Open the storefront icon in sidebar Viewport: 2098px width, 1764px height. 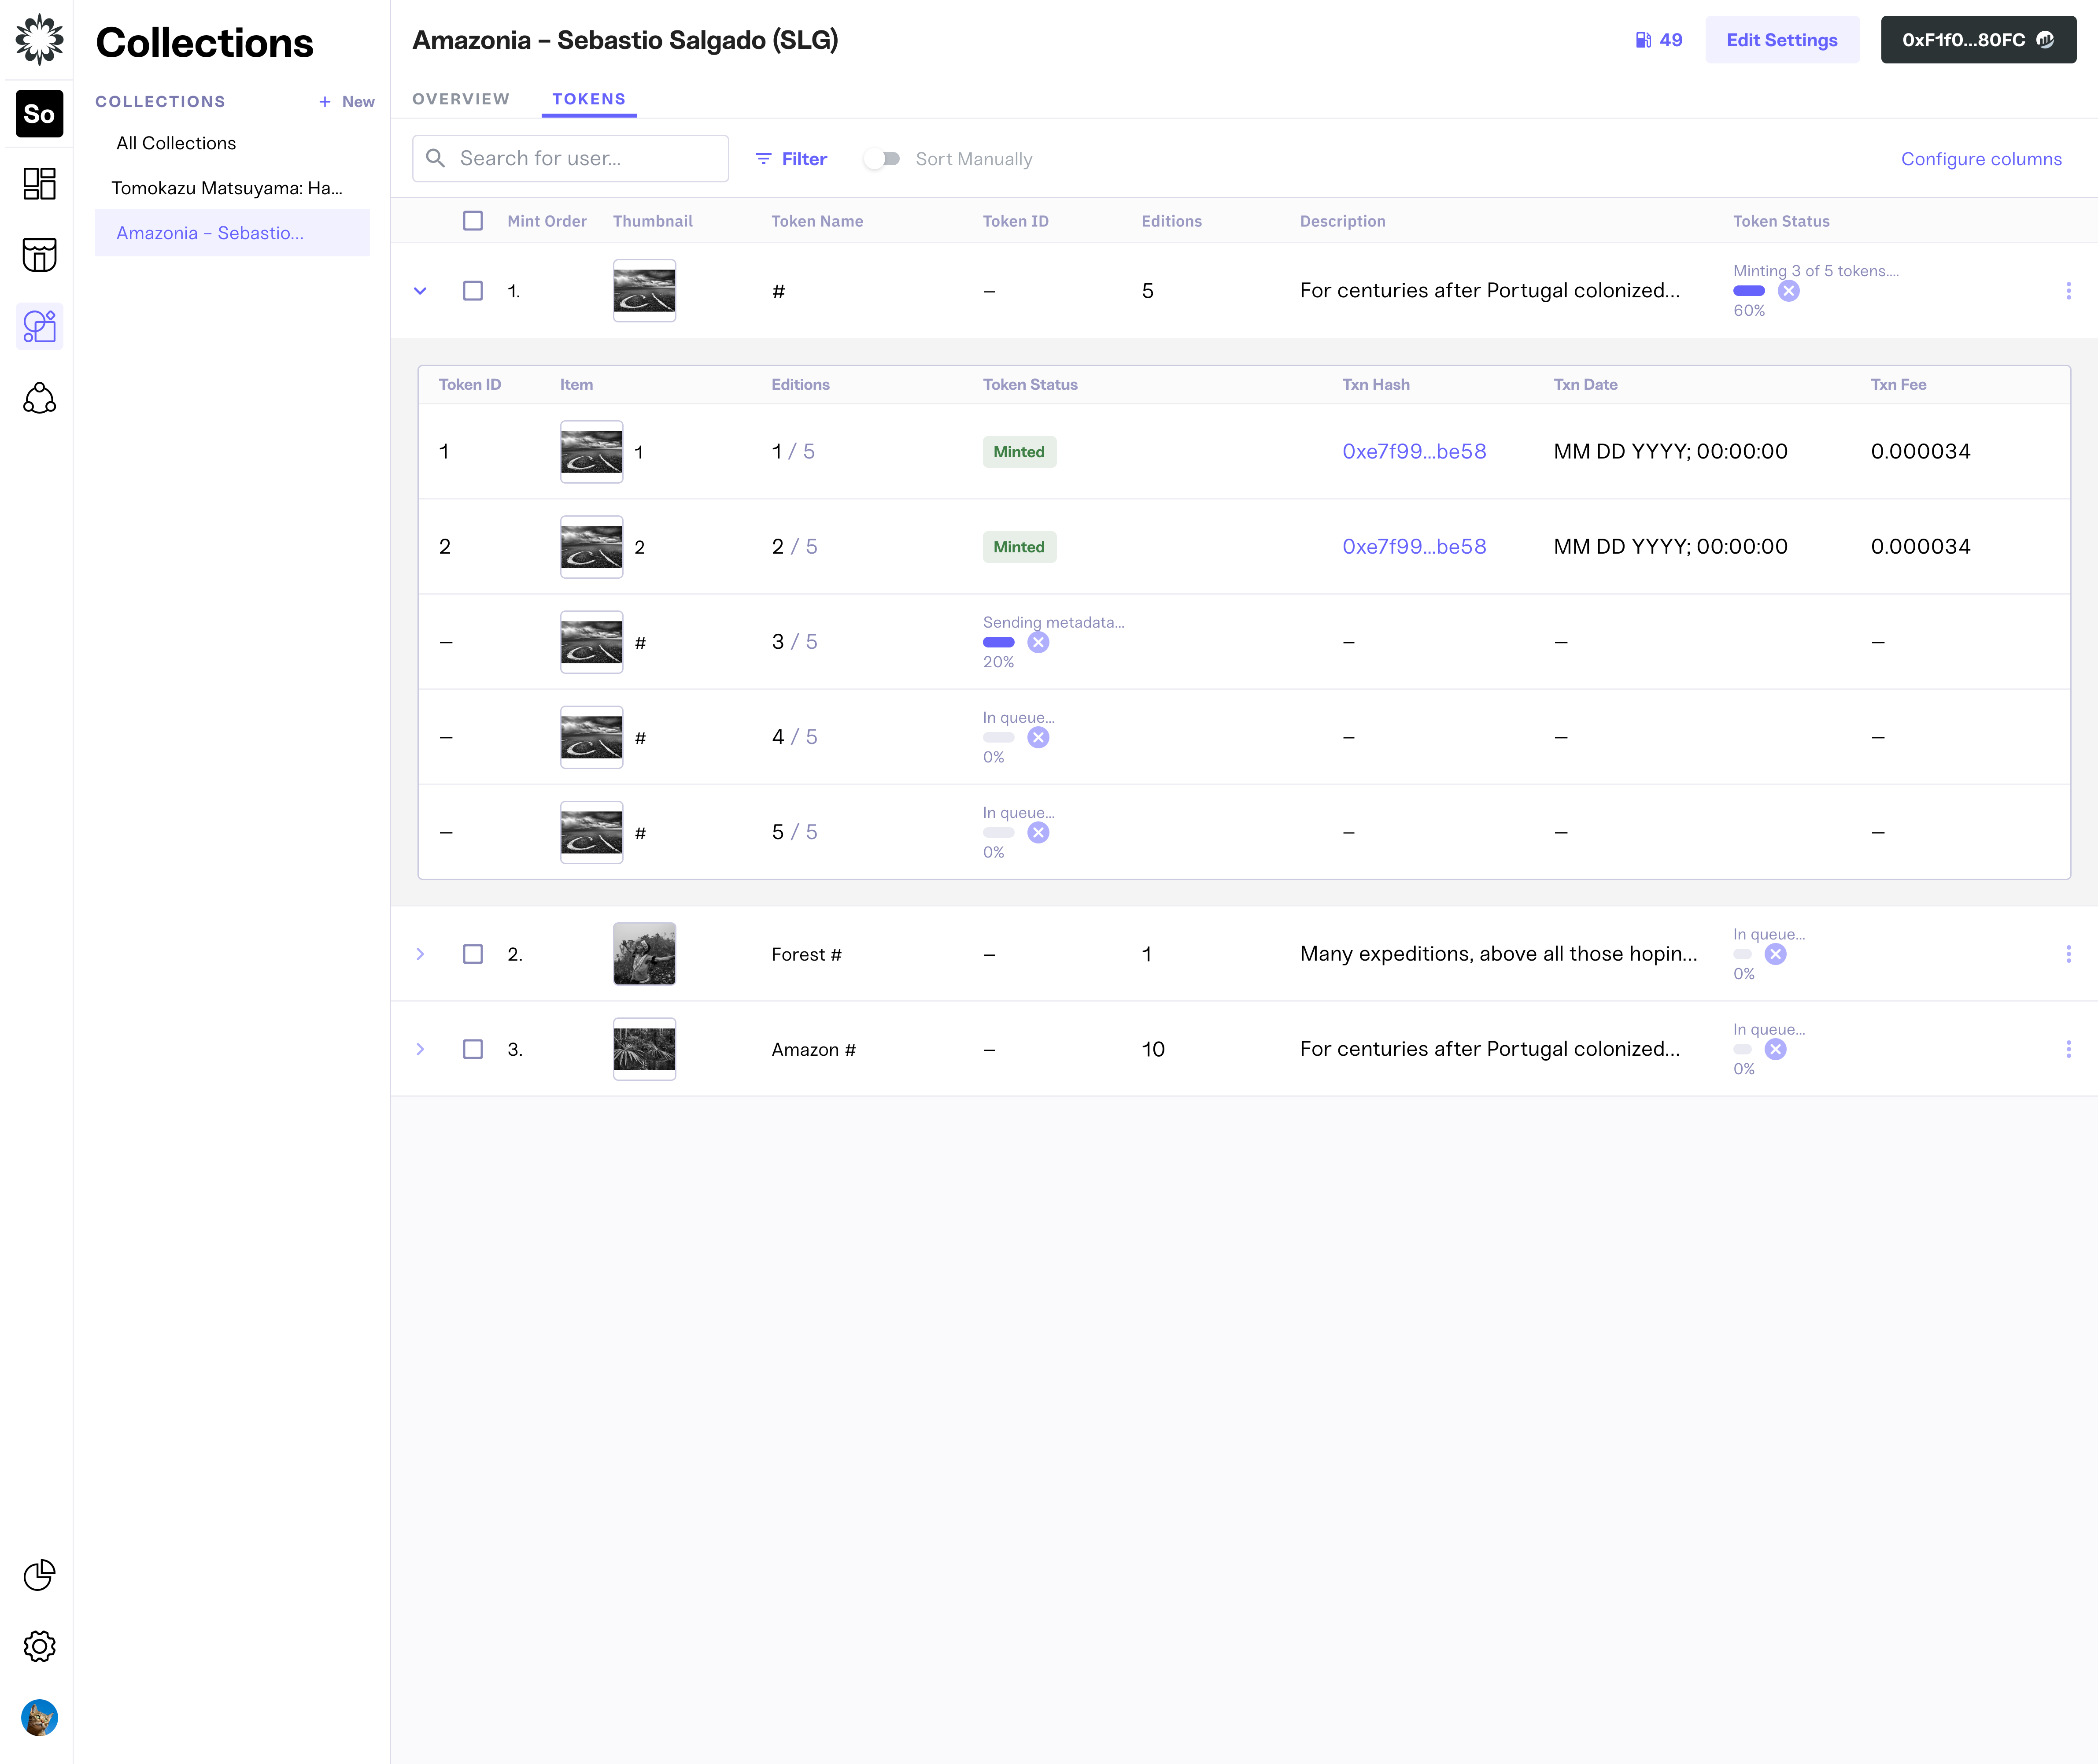tap(39, 255)
